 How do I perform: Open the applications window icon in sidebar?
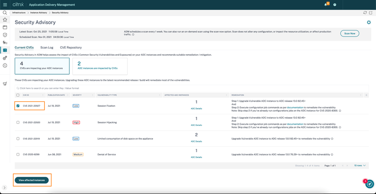(x=5, y=28)
